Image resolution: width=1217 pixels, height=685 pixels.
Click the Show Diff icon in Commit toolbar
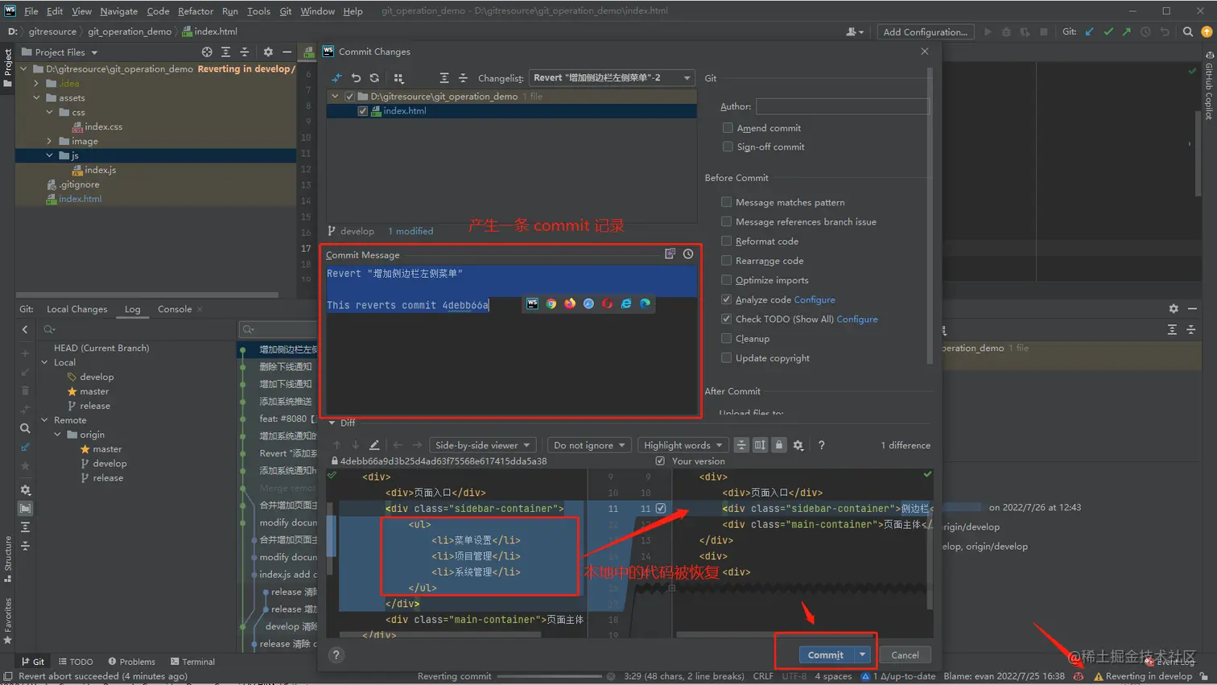[336, 78]
